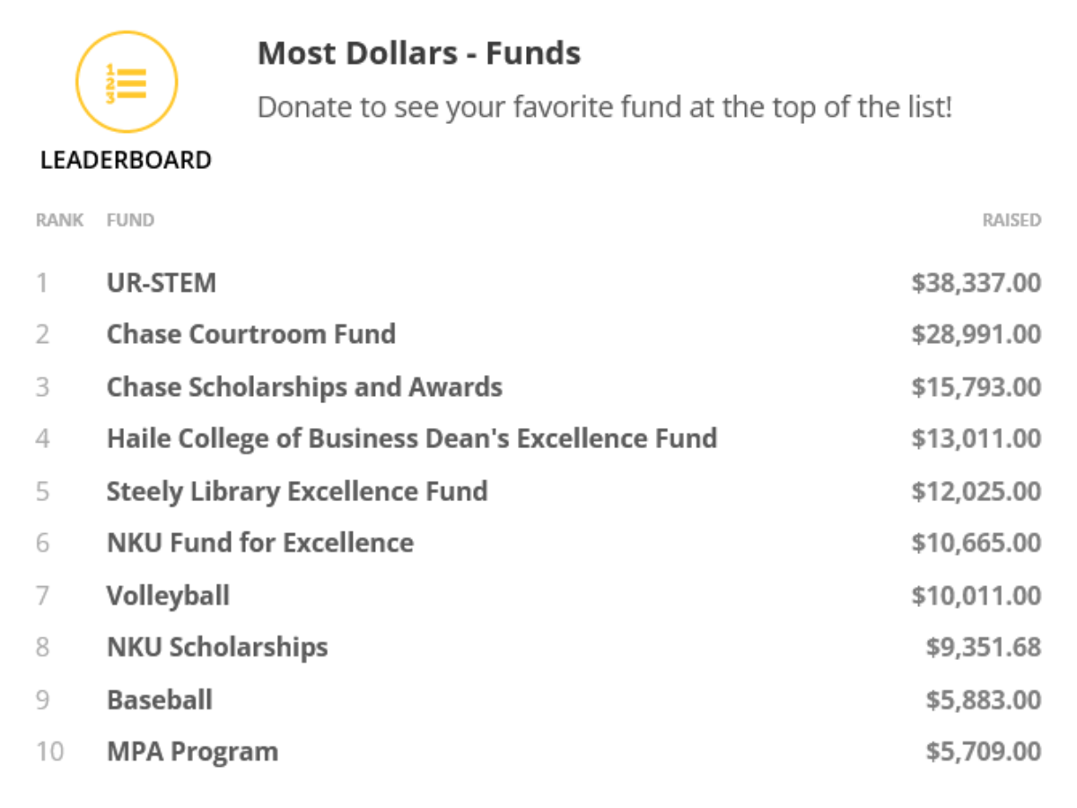The image size is (1077, 808).
Task: Click the RANK column header
Action: tap(59, 220)
